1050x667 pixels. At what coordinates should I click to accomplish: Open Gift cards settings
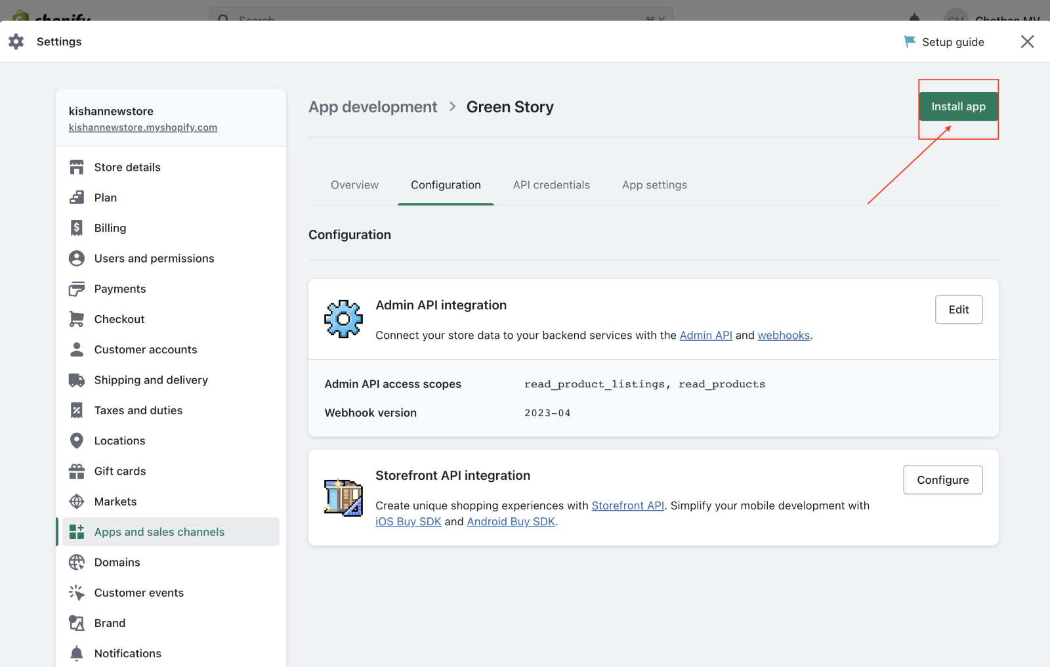[171, 471]
